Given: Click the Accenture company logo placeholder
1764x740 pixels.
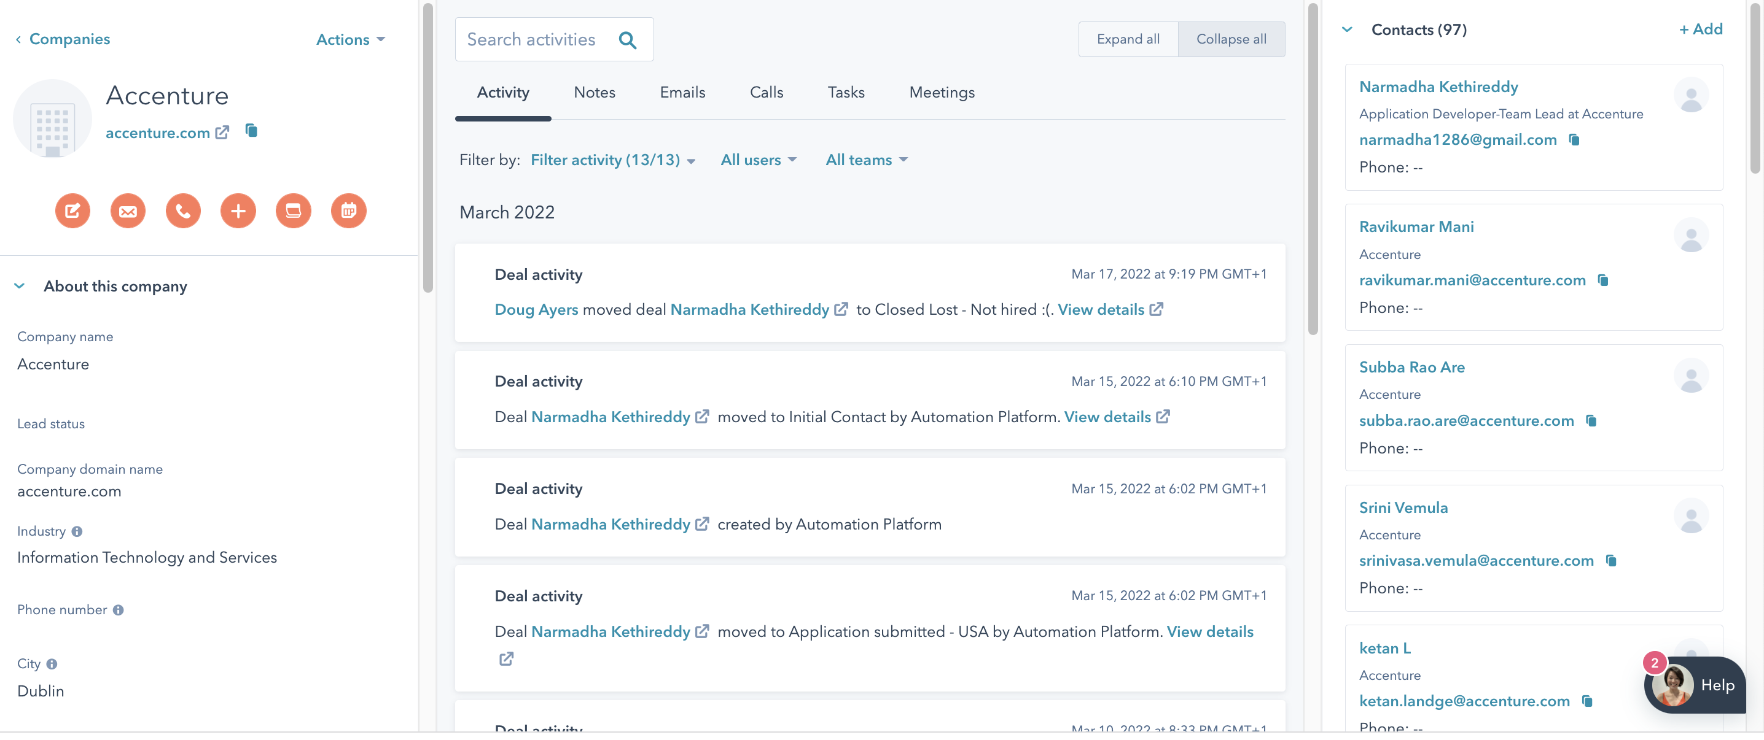Looking at the screenshot, I should point(53,119).
